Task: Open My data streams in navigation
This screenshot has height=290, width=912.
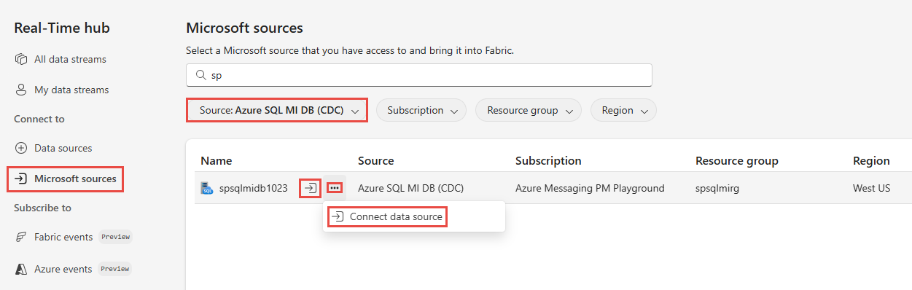Action: coord(71,90)
